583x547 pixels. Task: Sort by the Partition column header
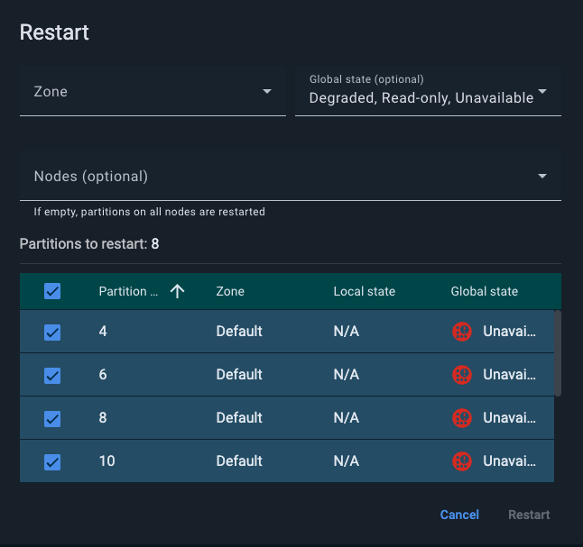coord(128,291)
